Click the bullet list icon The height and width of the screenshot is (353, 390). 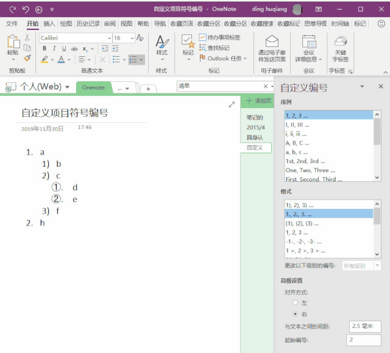(116, 59)
